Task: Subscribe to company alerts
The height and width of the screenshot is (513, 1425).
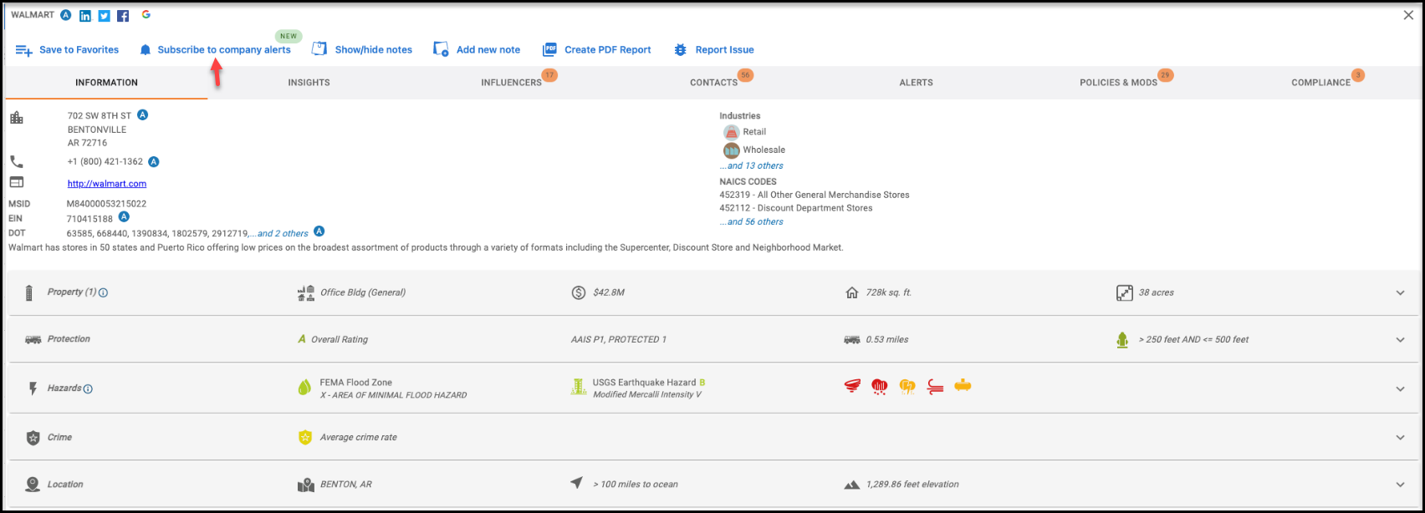Action: click(216, 50)
